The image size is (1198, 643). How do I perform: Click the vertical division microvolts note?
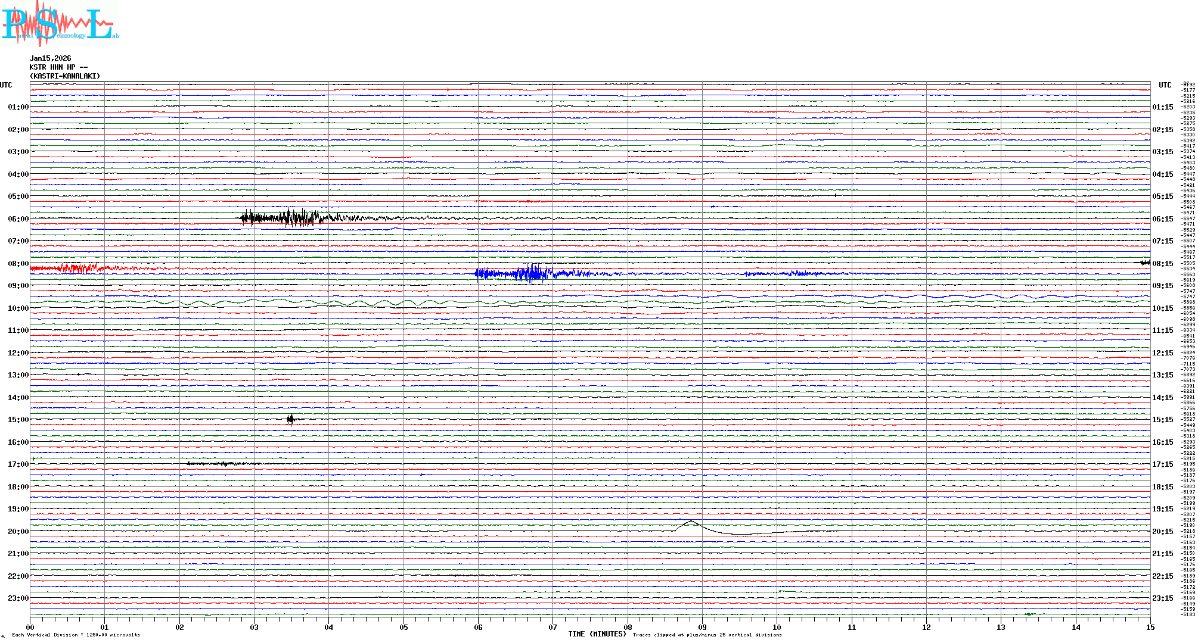(76, 635)
